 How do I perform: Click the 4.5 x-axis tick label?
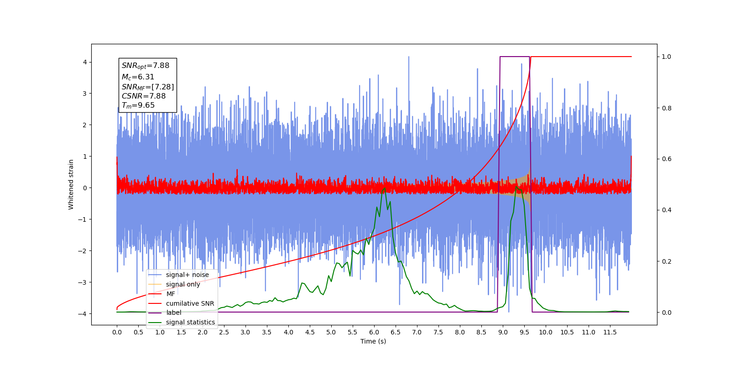point(310,332)
